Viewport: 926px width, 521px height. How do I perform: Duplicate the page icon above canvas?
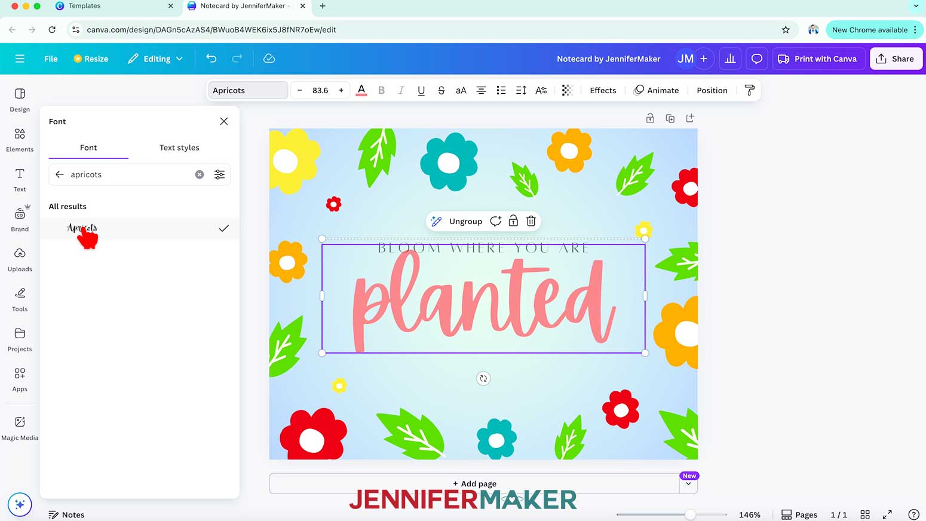click(x=670, y=118)
